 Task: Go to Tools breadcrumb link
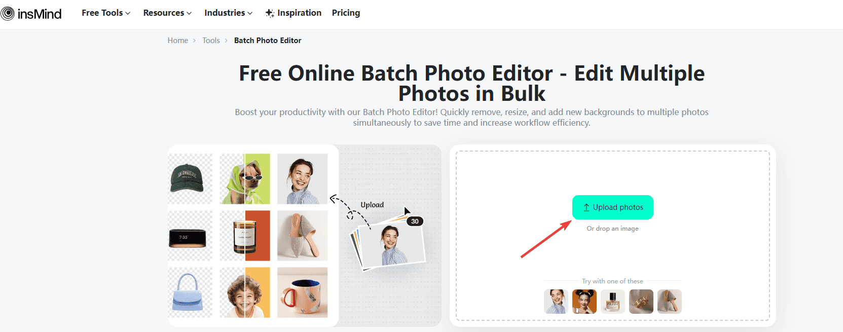211,41
